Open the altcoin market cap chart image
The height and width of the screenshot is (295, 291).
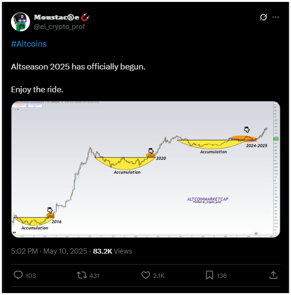coord(146,169)
